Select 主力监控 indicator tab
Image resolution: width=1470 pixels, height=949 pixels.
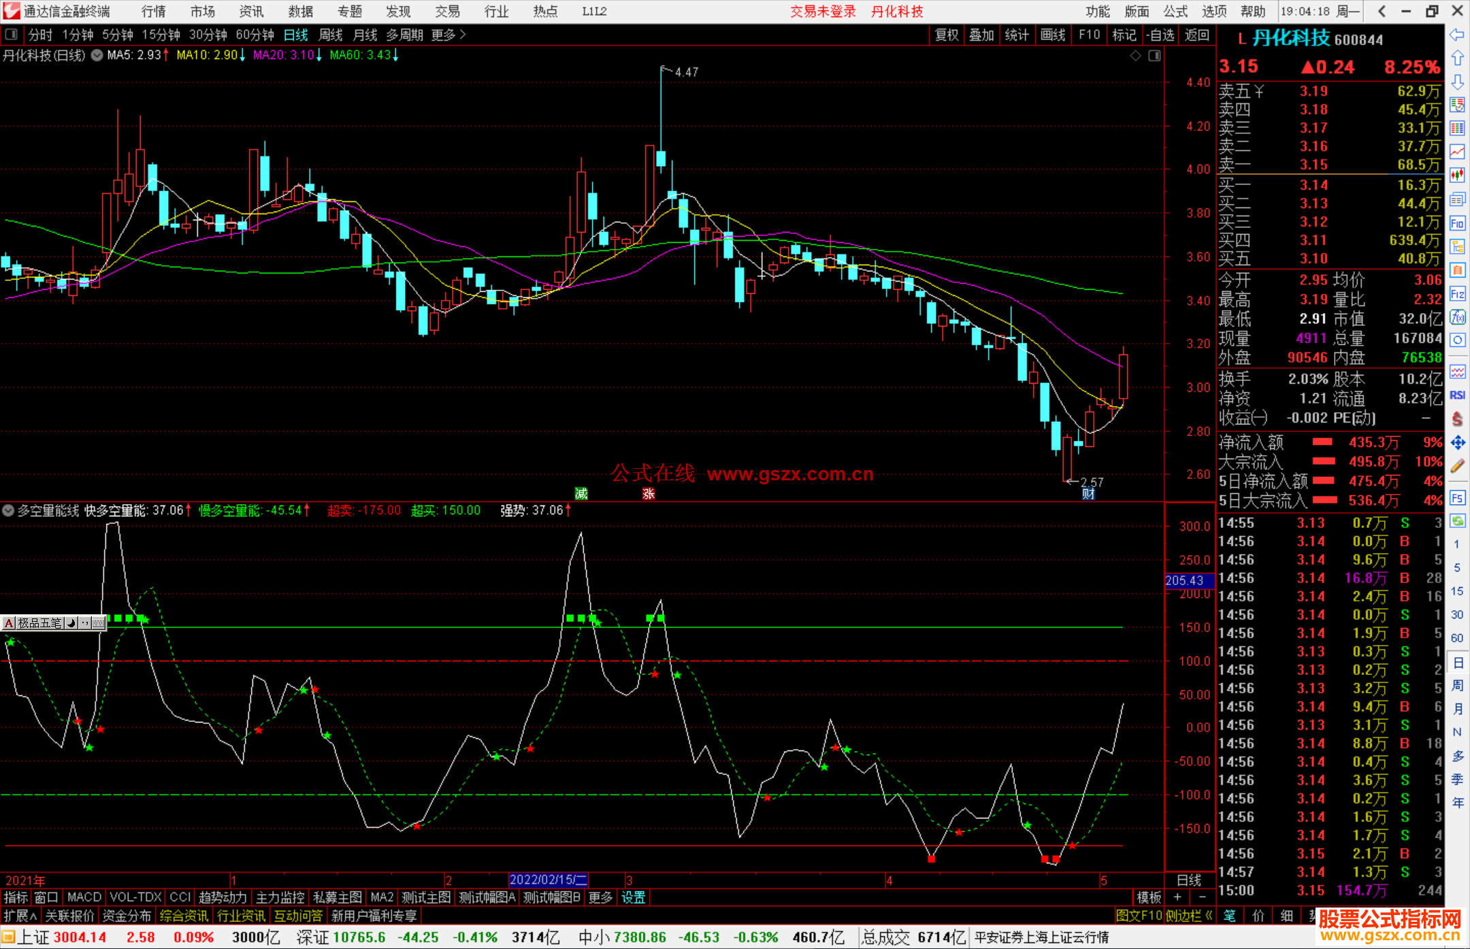tap(280, 897)
